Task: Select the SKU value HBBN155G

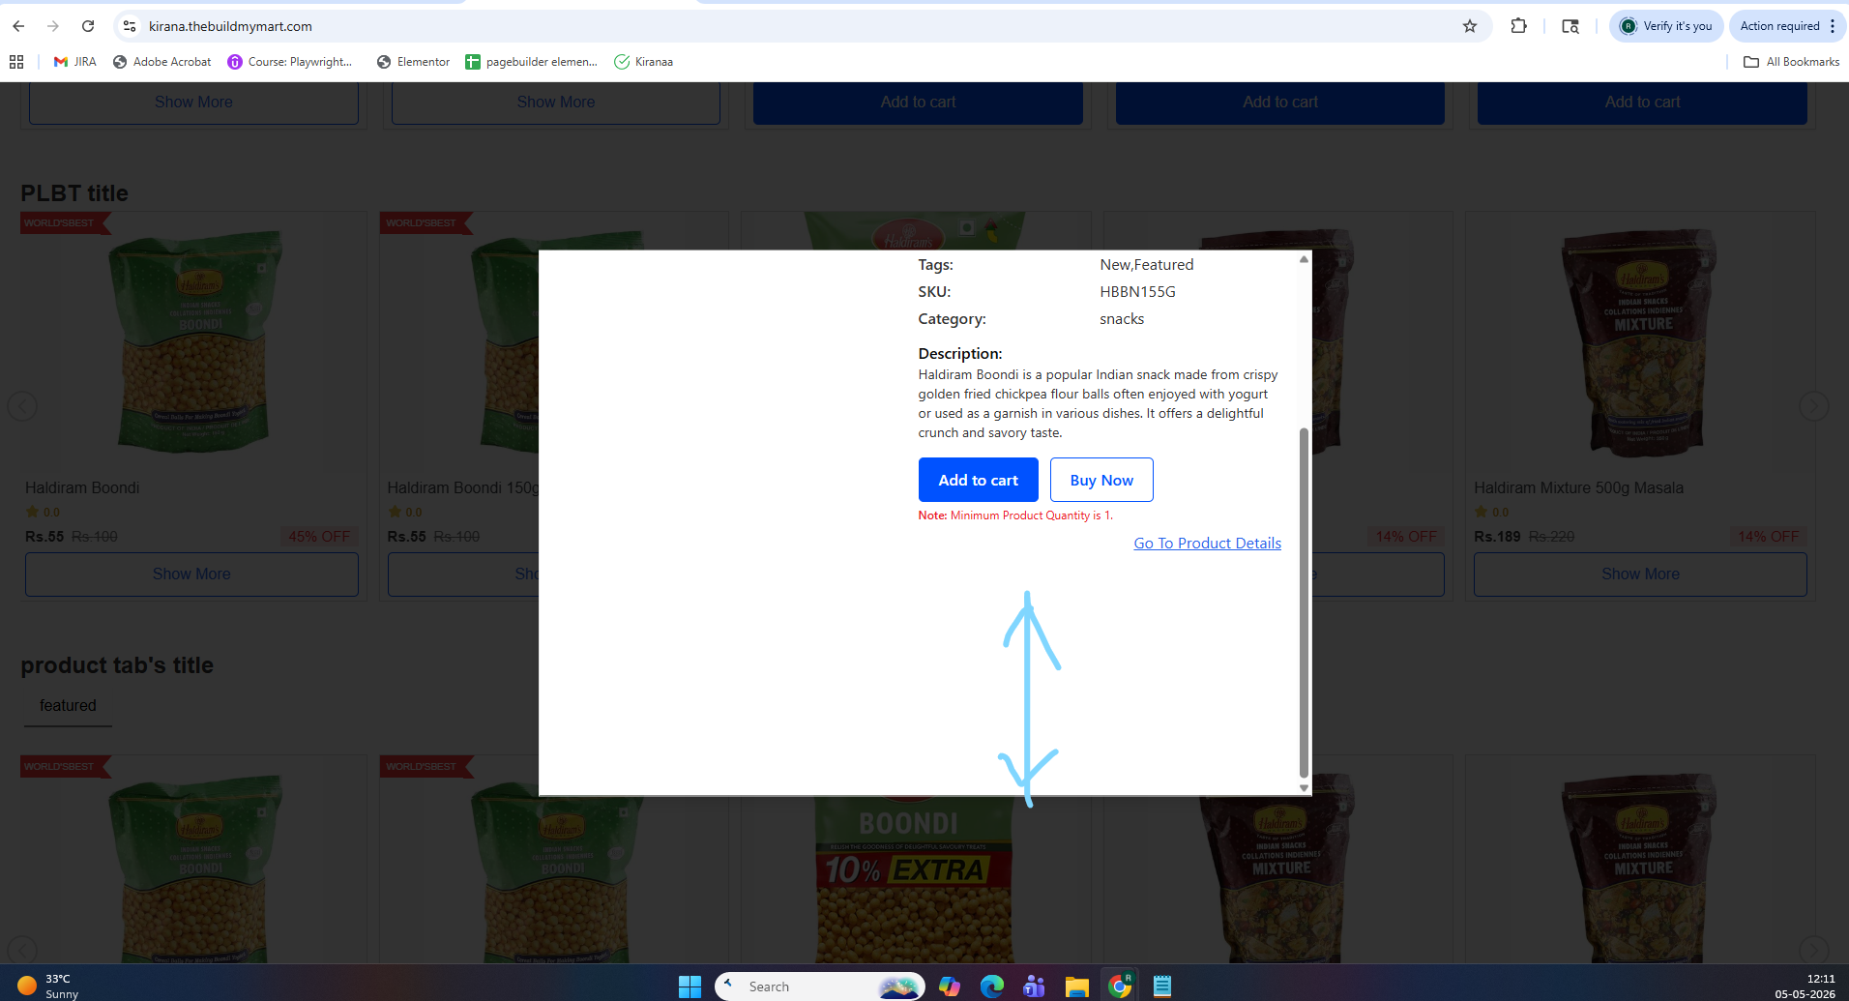Action: pos(1137,292)
